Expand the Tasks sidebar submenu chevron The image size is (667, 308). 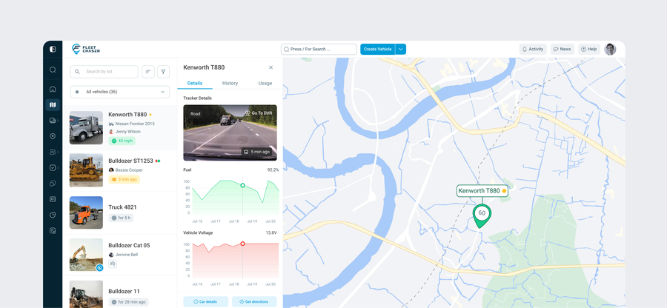pos(59,168)
